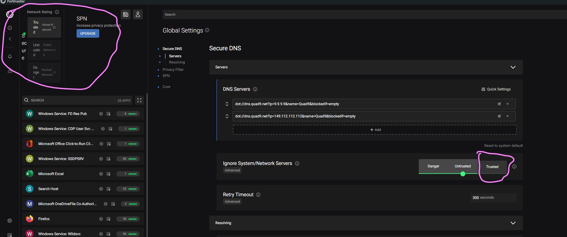Set Ignore System/Network Servers to Danger
The width and height of the screenshot is (567, 237).
tap(433, 166)
